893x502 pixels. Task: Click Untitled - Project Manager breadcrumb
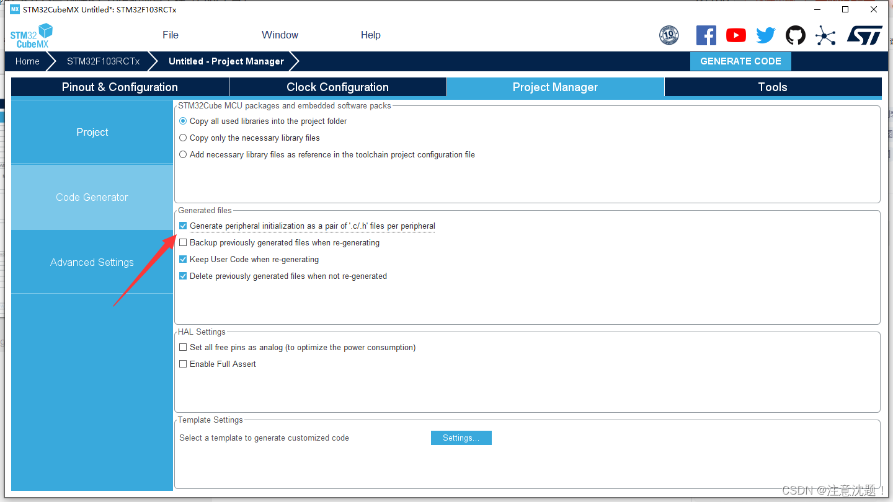pos(226,61)
